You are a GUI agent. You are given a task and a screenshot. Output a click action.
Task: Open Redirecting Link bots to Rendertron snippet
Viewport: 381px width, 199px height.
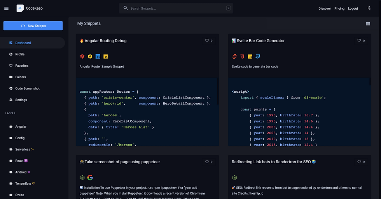[x=274, y=162]
